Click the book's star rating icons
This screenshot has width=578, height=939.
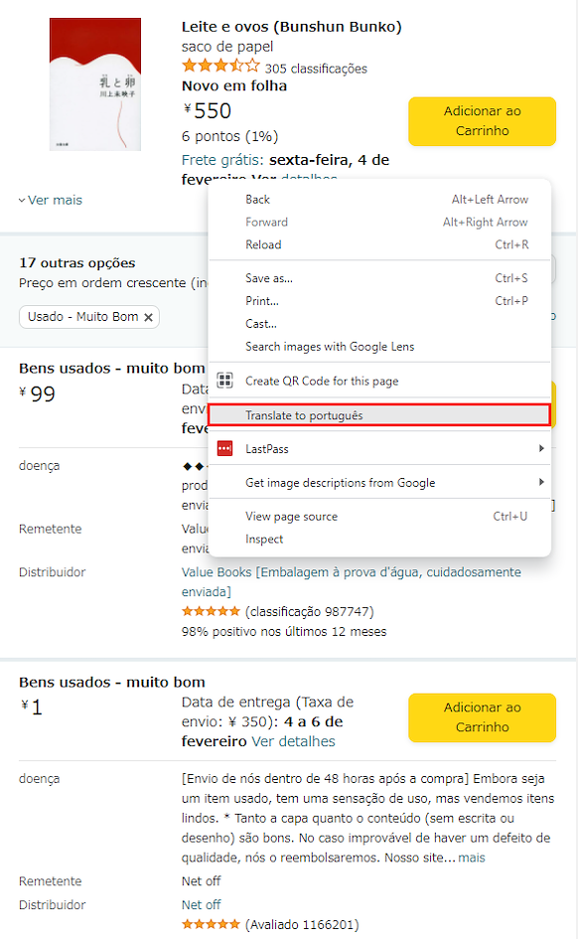[x=220, y=66]
